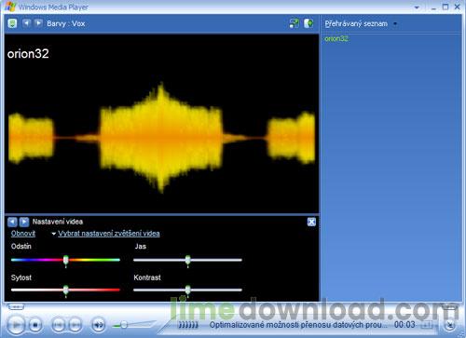466x338 pixels.
Task: Select orion32 in the playlist
Action: point(336,39)
